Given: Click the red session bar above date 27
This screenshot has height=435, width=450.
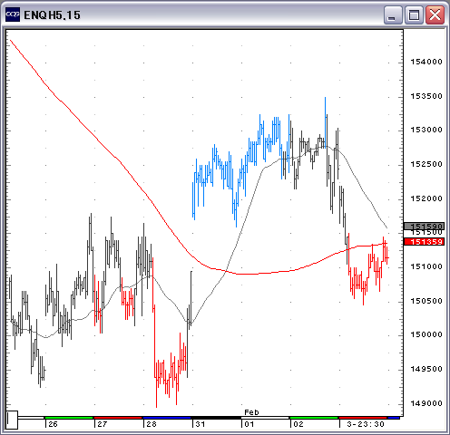Looking at the screenshot, I should [118, 418].
